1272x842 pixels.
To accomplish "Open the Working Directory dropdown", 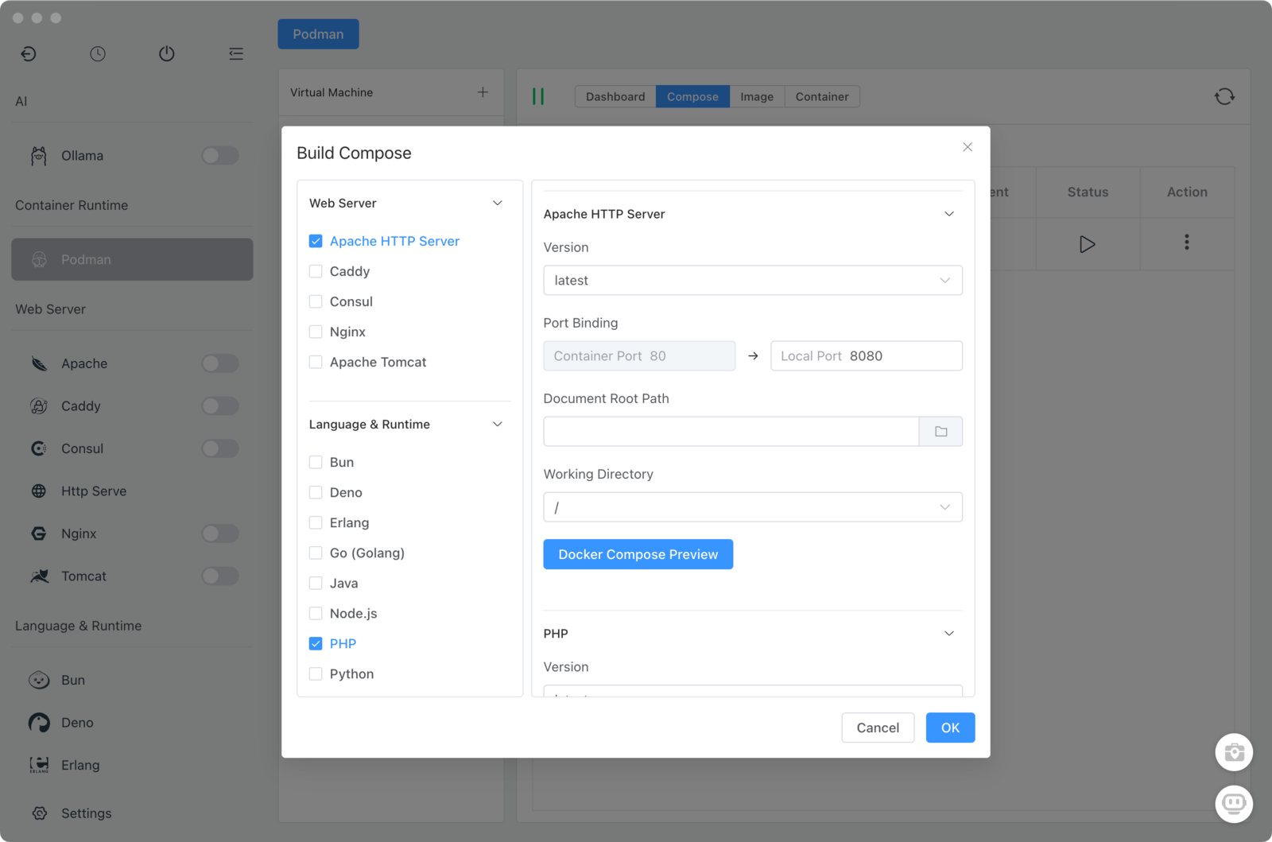I will point(752,507).
